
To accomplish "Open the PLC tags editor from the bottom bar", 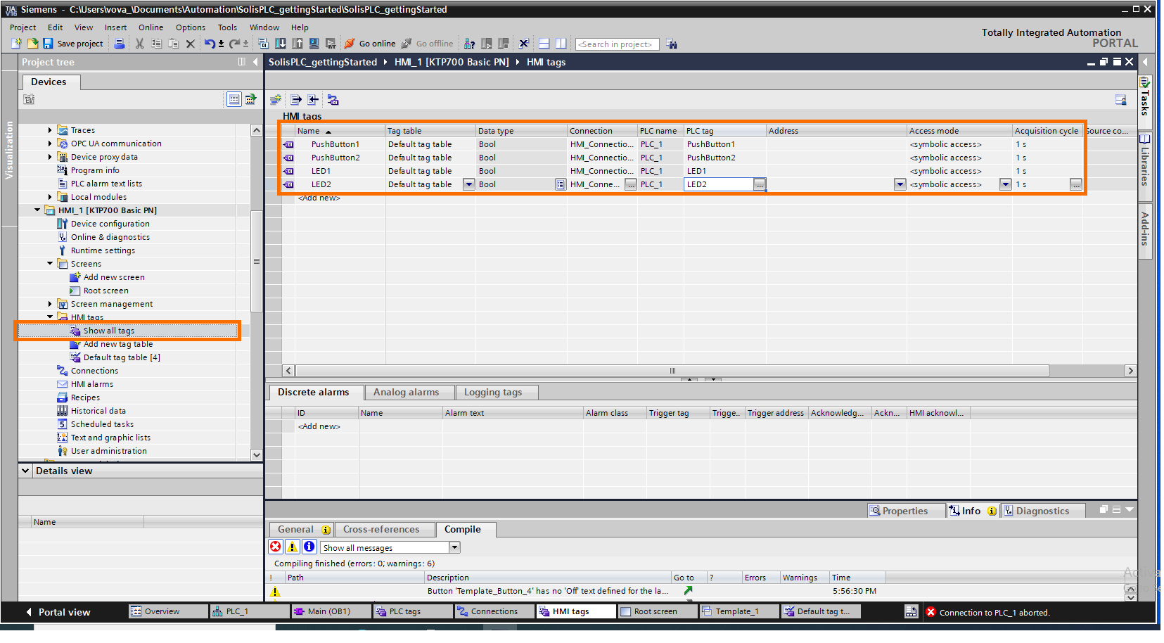I will coord(413,611).
